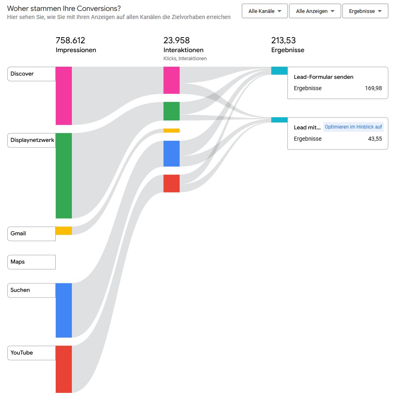Screen dimensions: 394x397
Task: Select the Discover channel label
Action: pyautogui.click(x=31, y=74)
